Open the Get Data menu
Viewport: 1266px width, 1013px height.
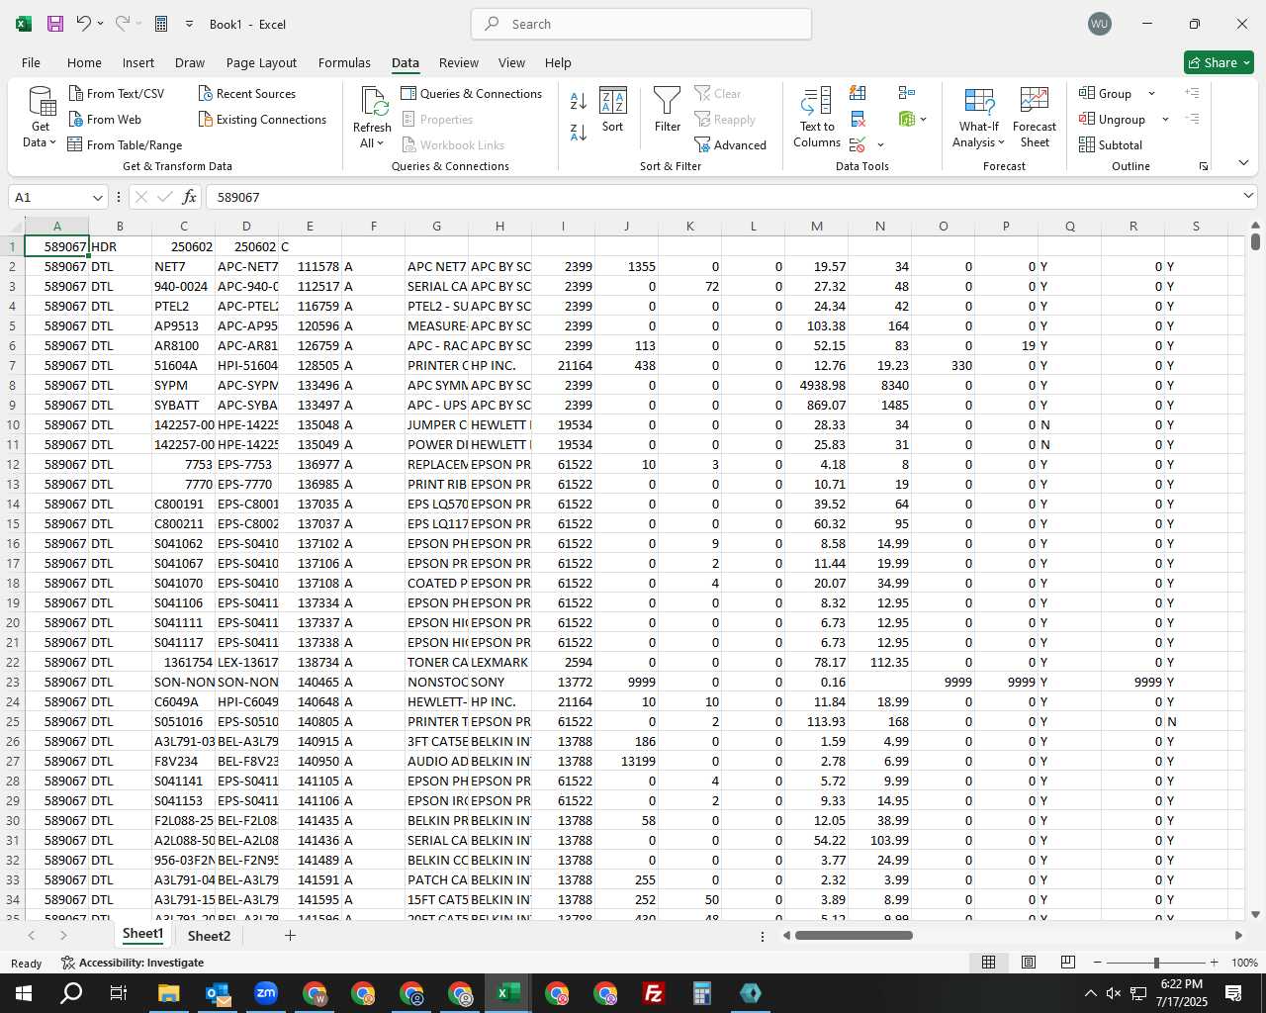click(40, 118)
